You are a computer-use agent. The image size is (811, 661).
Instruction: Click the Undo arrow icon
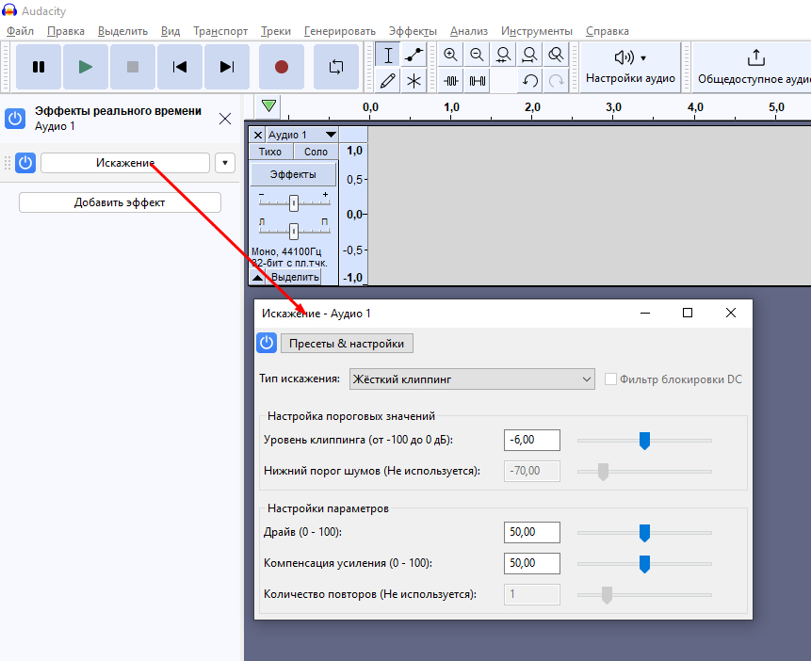click(x=530, y=81)
